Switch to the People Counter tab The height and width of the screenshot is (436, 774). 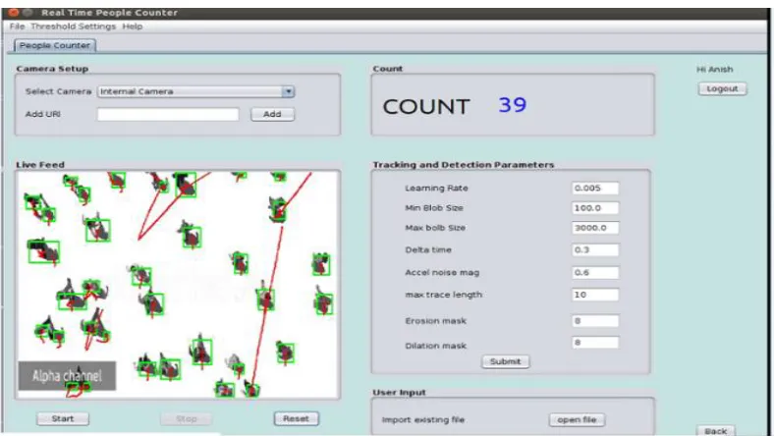pos(55,45)
